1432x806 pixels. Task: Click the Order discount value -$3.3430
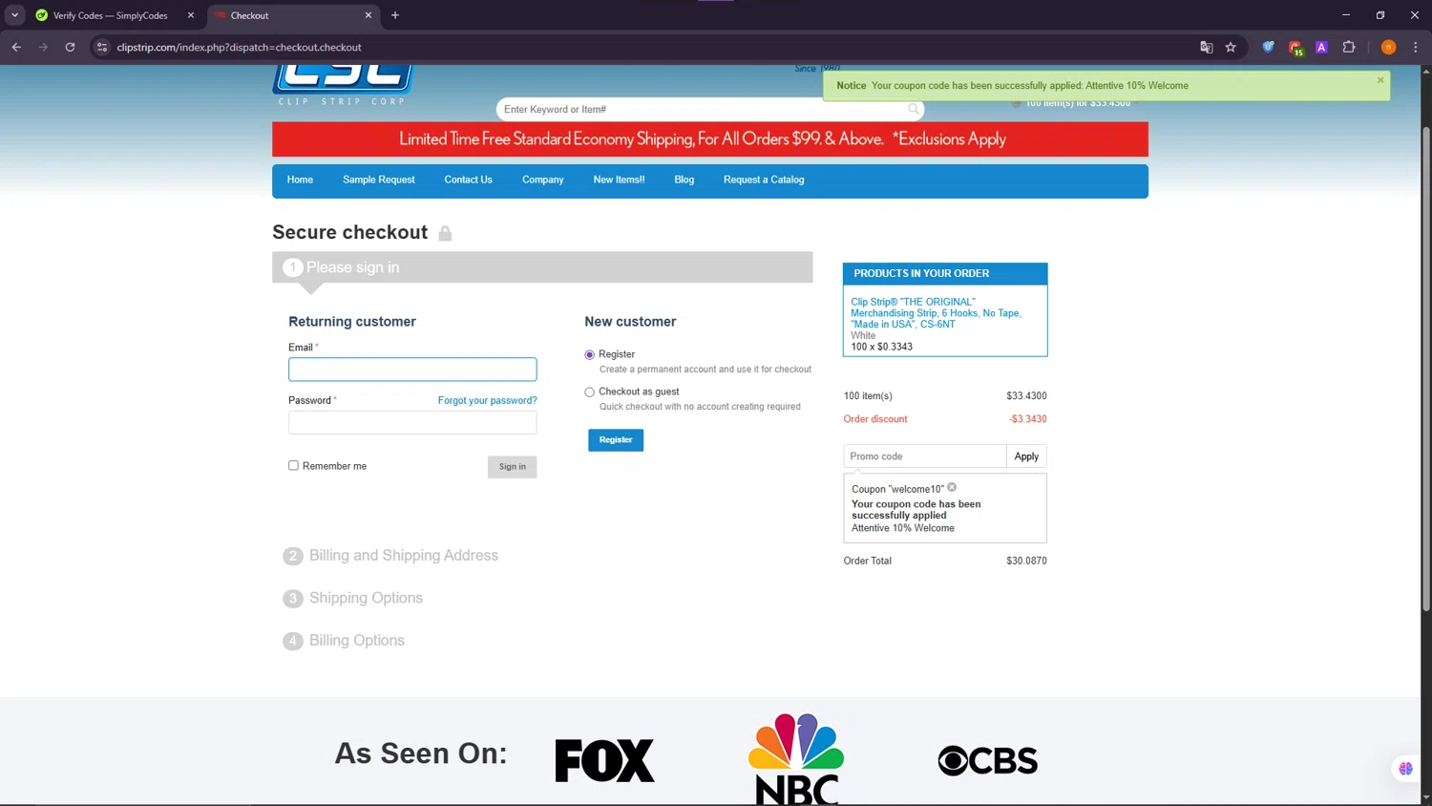1027,419
